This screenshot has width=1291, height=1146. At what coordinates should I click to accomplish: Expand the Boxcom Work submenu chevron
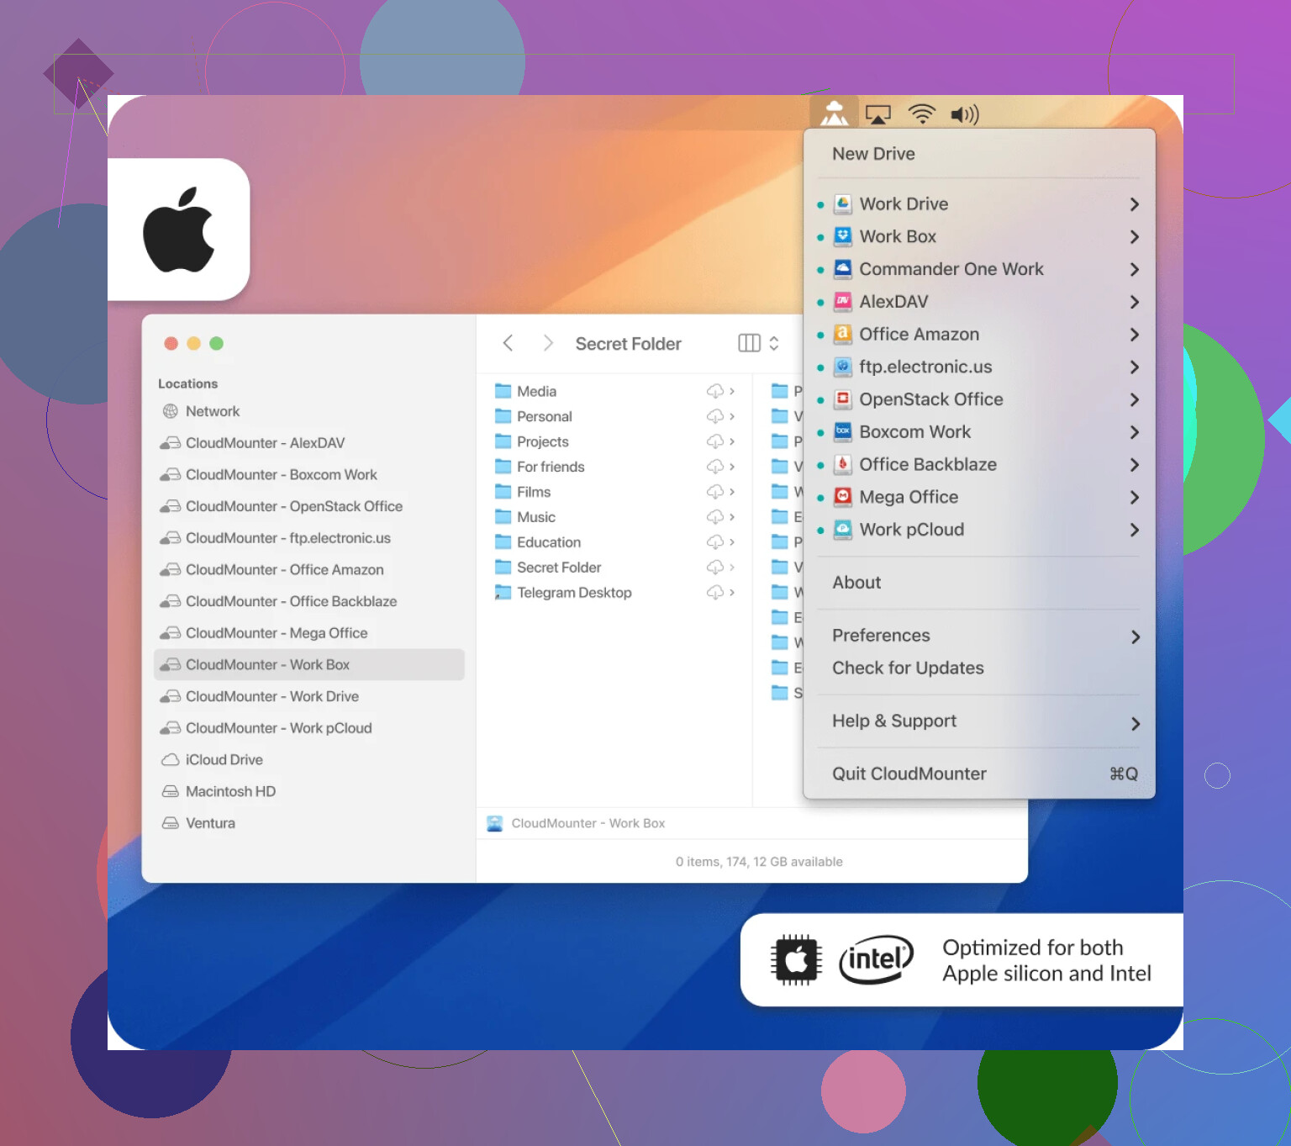pos(1134,432)
